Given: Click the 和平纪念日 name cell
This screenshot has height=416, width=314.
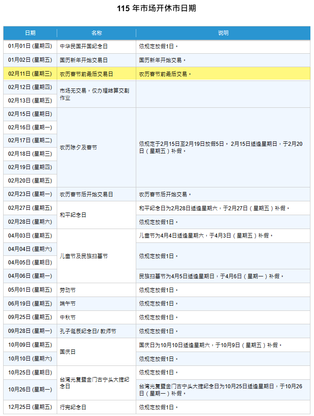Looking at the screenshot, I should pos(73,215).
